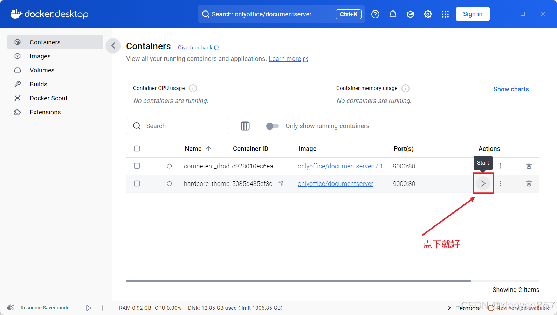The image size is (557, 315).
Task: Open more actions for hardcore_thomp row
Action: (501, 183)
